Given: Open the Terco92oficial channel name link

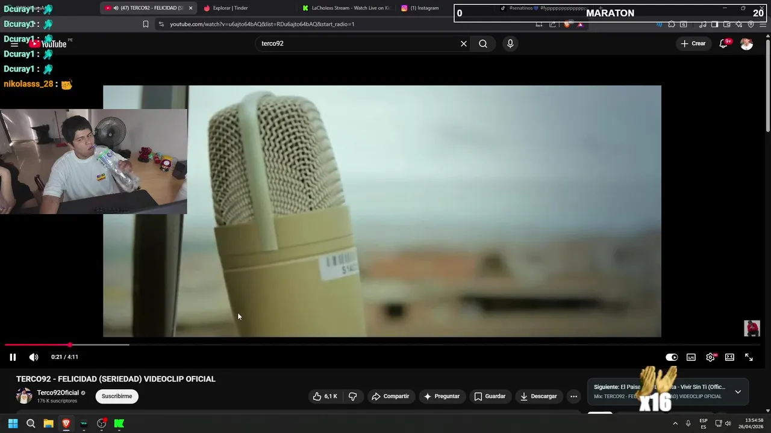Looking at the screenshot, I should [58, 393].
